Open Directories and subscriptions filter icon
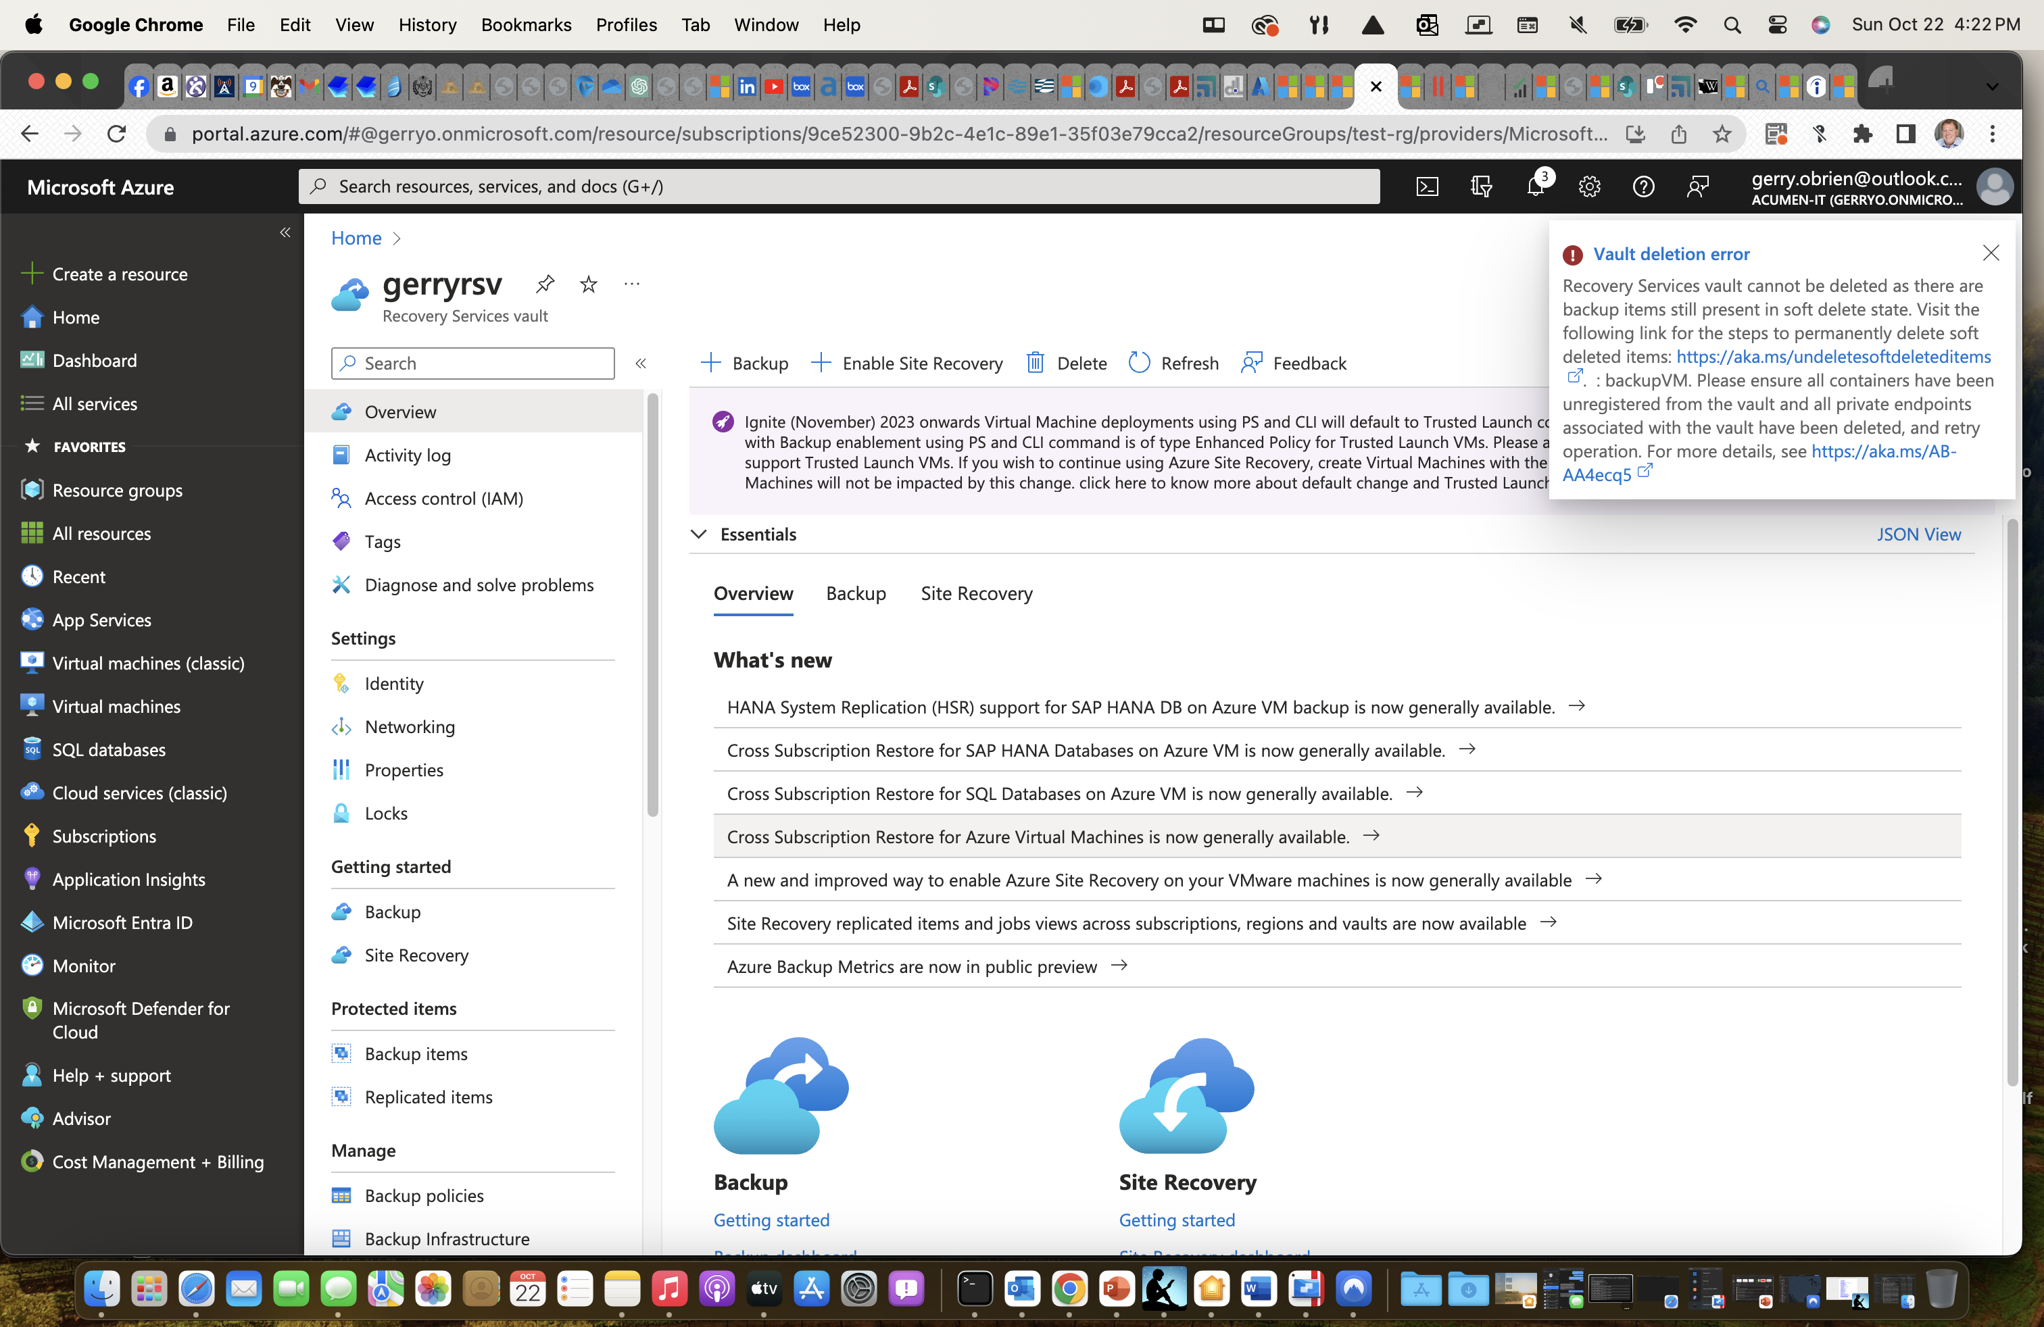The height and width of the screenshot is (1327, 2044). point(1480,186)
